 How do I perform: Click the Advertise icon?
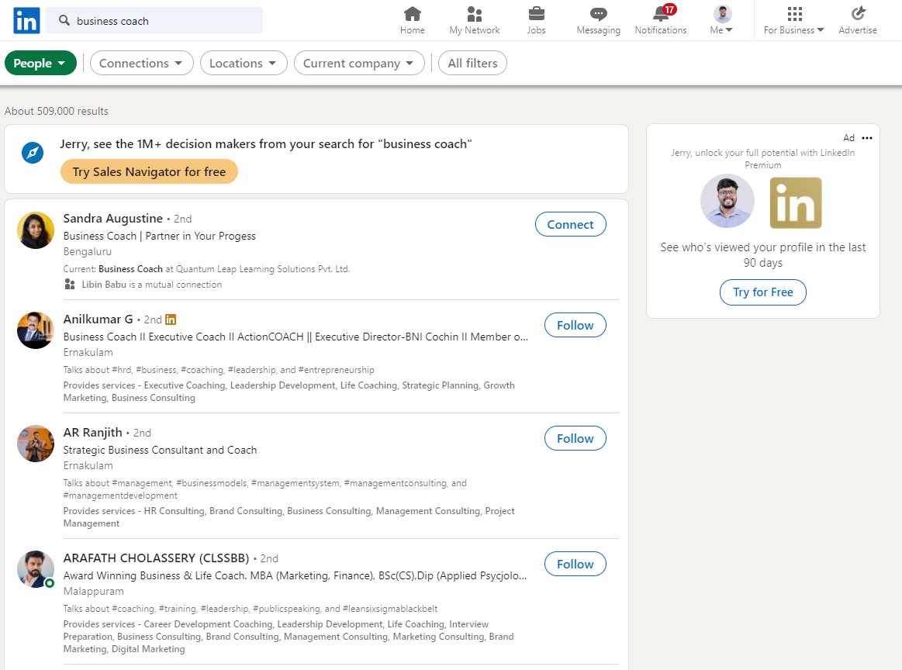click(857, 19)
